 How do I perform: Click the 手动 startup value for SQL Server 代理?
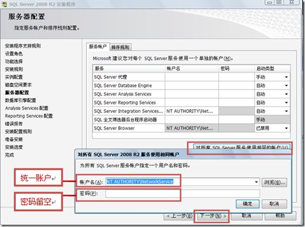click(261, 77)
